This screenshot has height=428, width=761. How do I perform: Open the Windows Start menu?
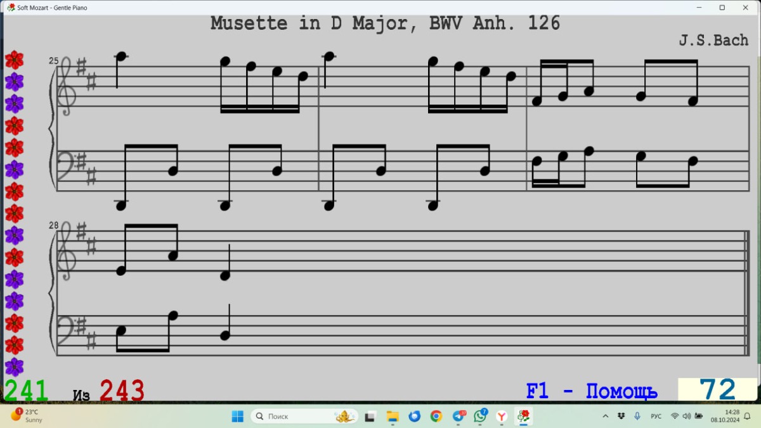point(237,417)
